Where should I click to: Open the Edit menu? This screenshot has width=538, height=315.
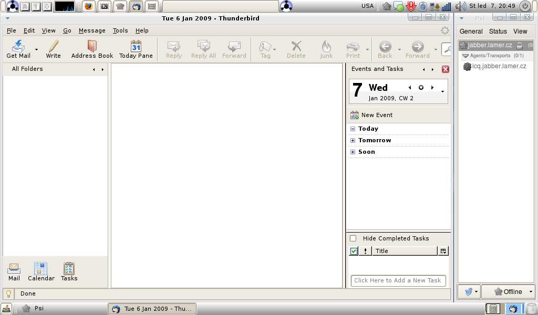click(x=29, y=30)
